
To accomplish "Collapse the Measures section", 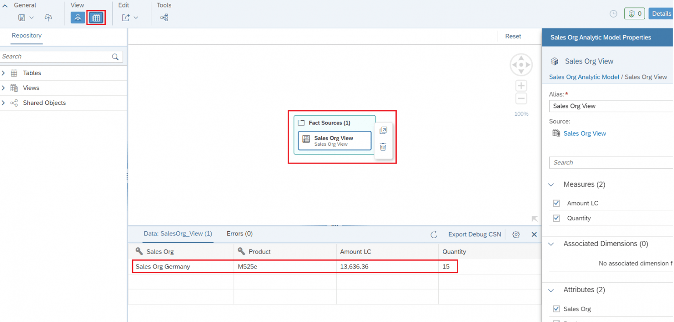I will [551, 185].
